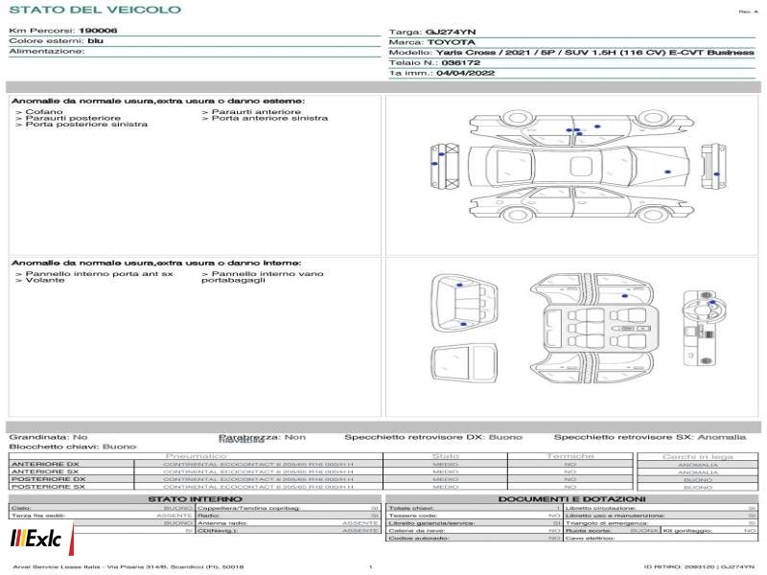This screenshot has height=575, width=767.
Task: Click 'Pannello interno vano portabagagli' entry
Action: click(263, 277)
